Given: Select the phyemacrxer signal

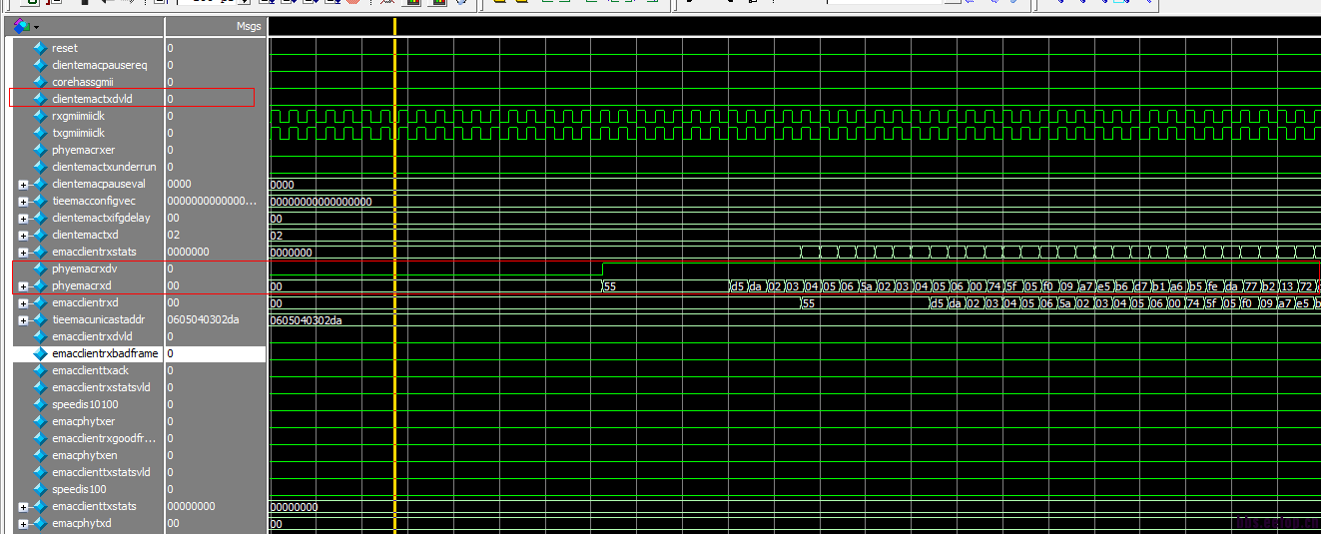Looking at the screenshot, I should point(83,150).
